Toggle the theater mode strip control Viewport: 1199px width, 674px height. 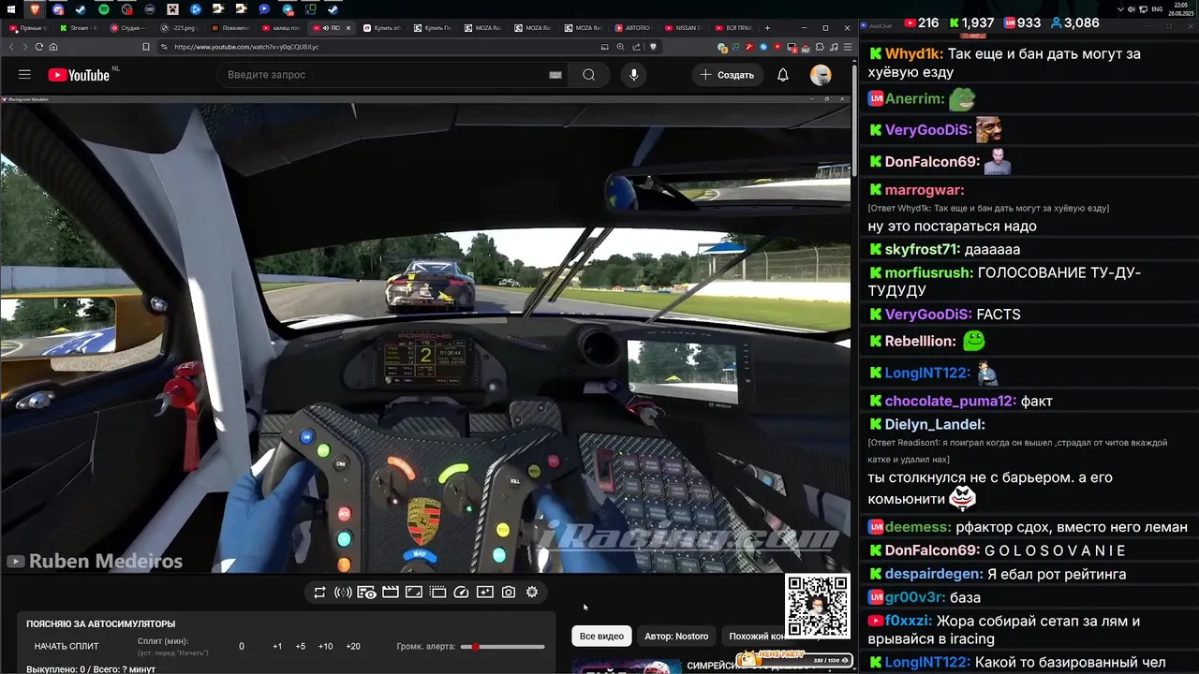(x=437, y=593)
